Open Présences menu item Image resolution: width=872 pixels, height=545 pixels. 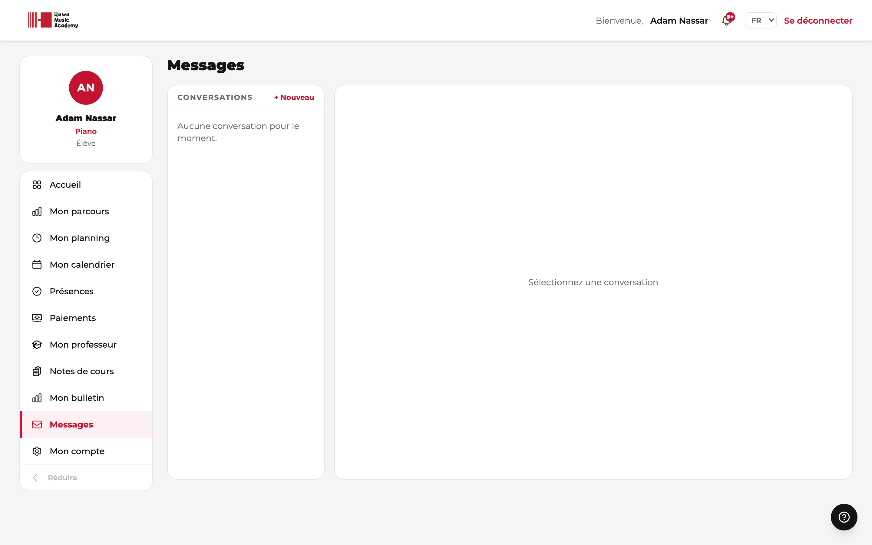86,291
